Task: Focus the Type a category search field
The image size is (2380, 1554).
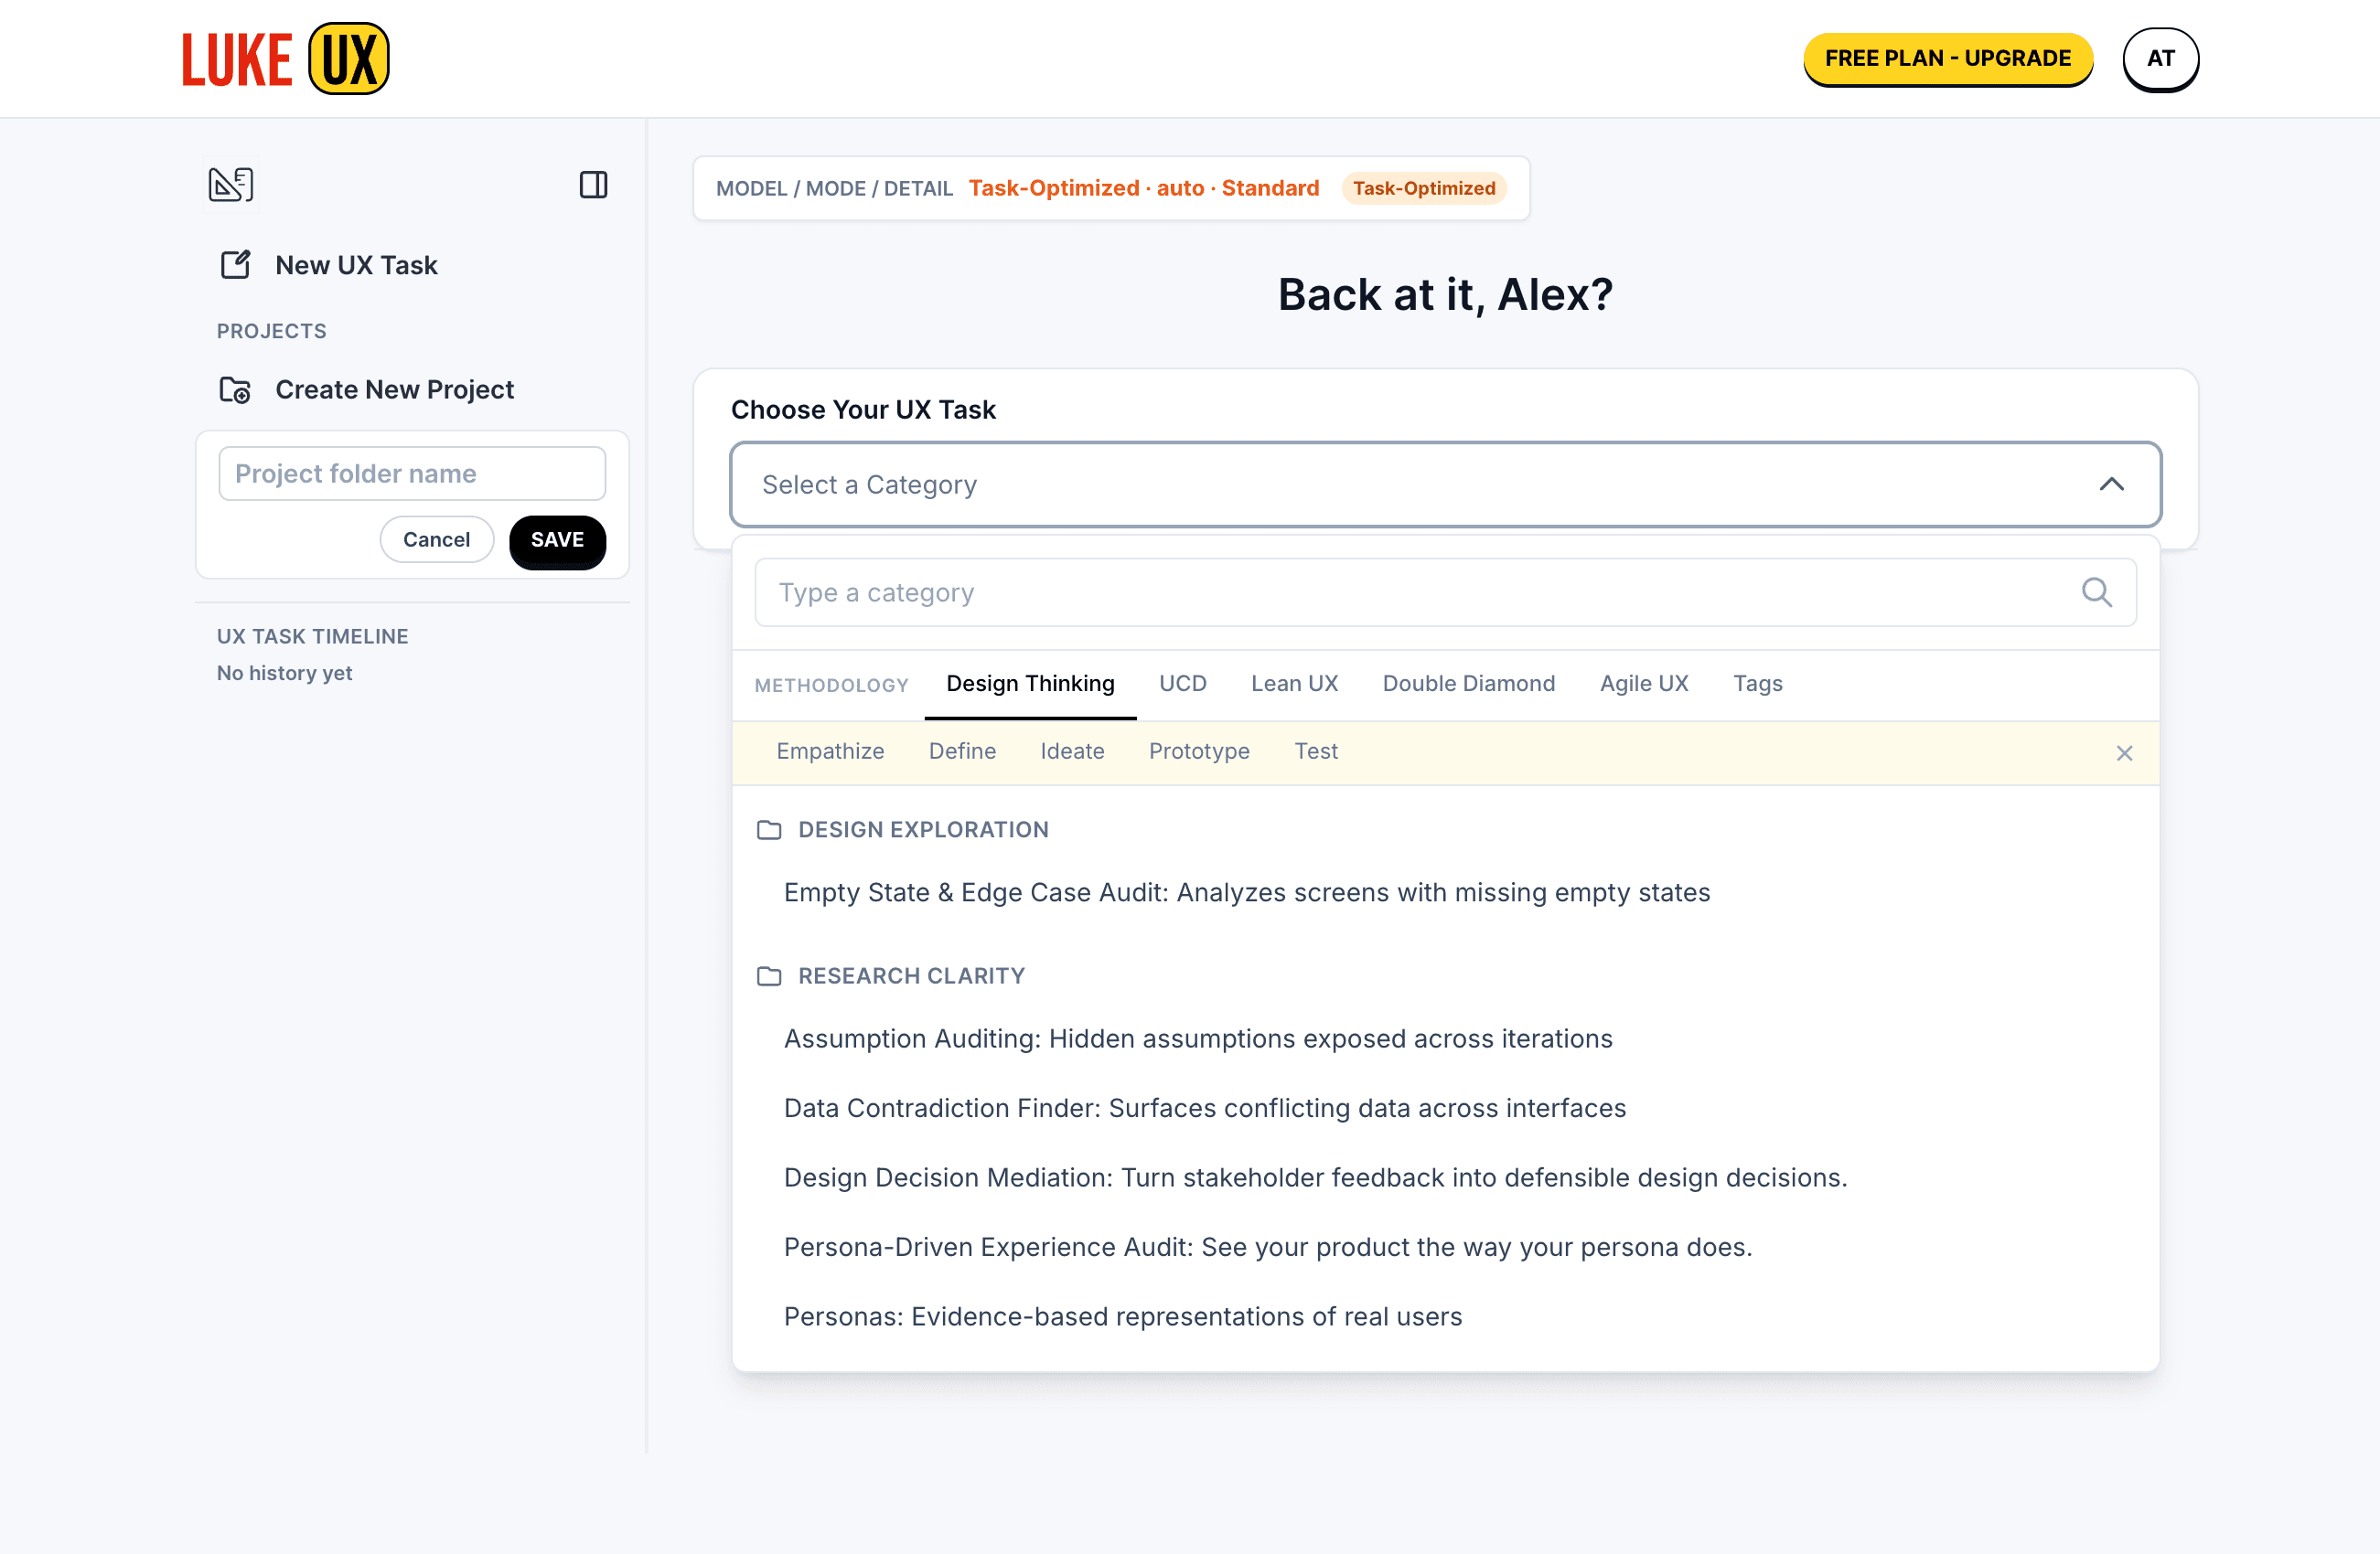Action: [1445, 592]
